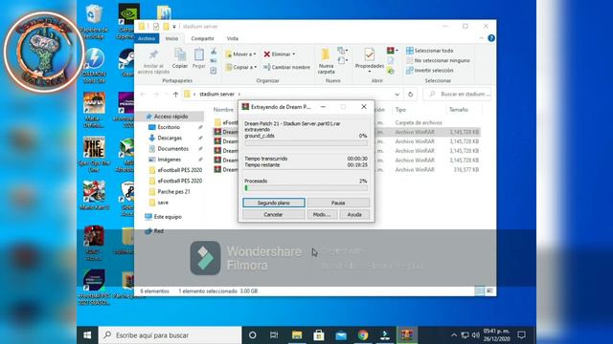Collapse the Explorer ribbon chevron

pos(481,38)
